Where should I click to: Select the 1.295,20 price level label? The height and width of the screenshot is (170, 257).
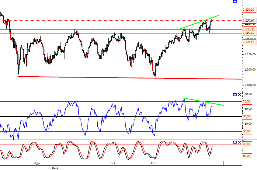click(249, 10)
